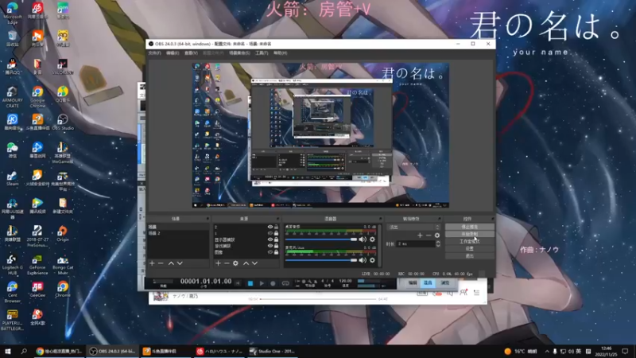636x358 pixels.
Task: Open the Bongo Cat Mver desktop shortcut
Action: coord(63,265)
